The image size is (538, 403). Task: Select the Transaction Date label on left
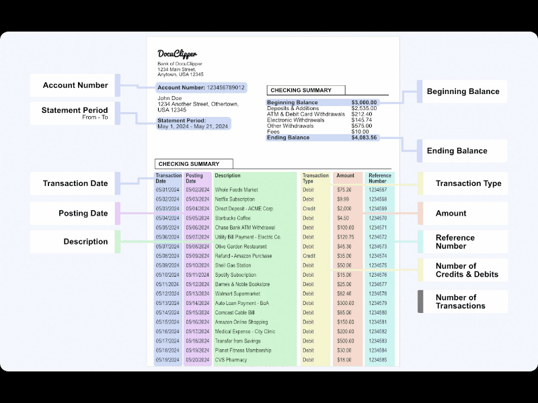(x=75, y=183)
